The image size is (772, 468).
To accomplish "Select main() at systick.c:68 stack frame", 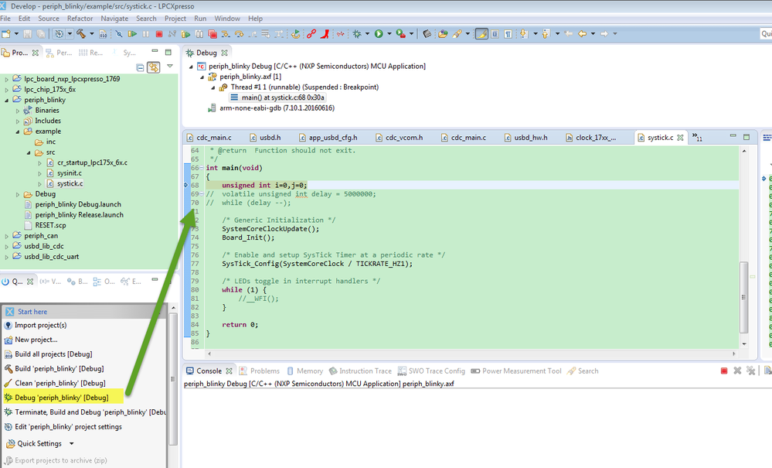I will [277, 97].
